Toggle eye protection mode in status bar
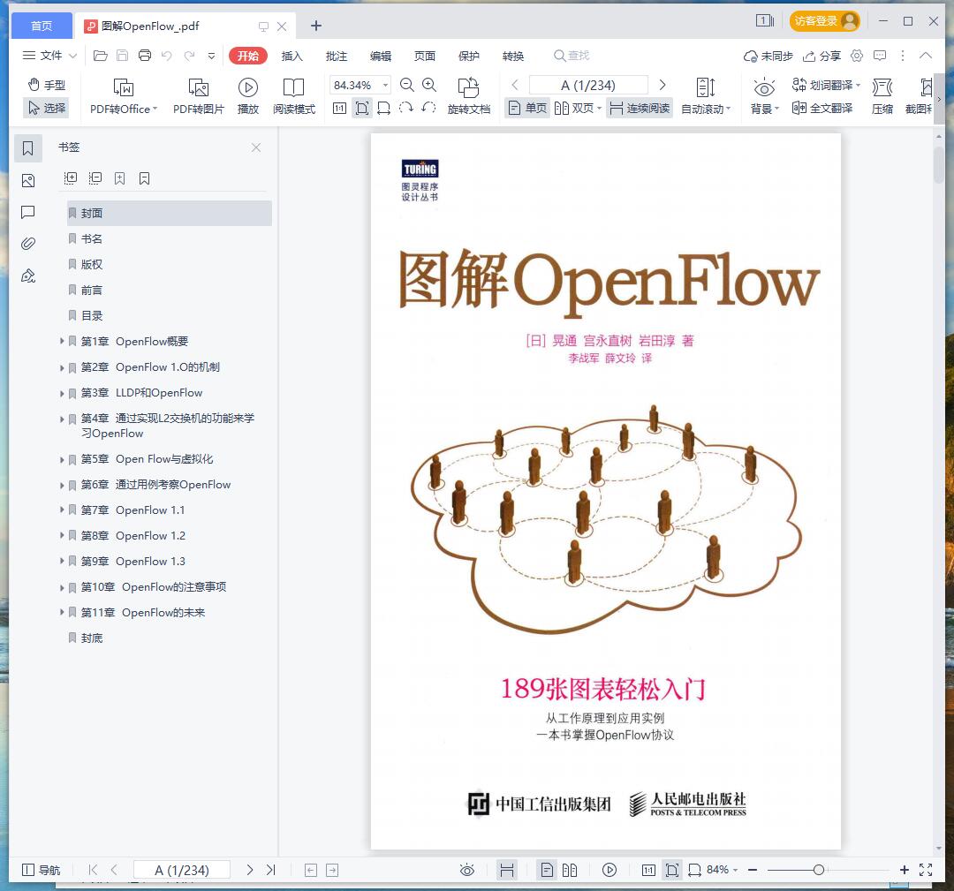954x891 pixels. pyautogui.click(x=466, y=870)
